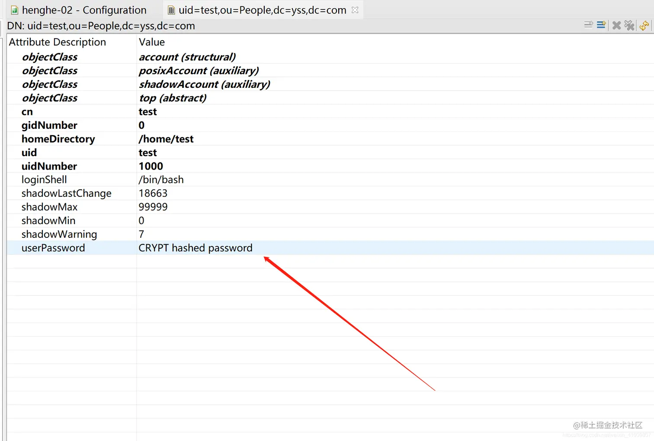This screenshot has height=441, width=654.
Task: Select the shadowWarning value 7
Action: 141,234
